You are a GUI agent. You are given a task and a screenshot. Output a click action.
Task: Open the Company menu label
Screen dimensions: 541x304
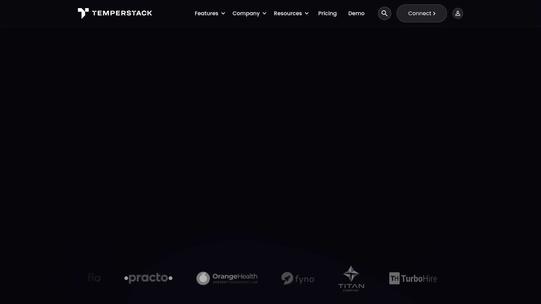(x=246, y=14)
